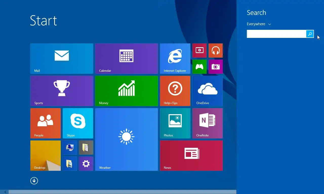Open the People tile
324x194 pixels.
[x=46, y=123]
